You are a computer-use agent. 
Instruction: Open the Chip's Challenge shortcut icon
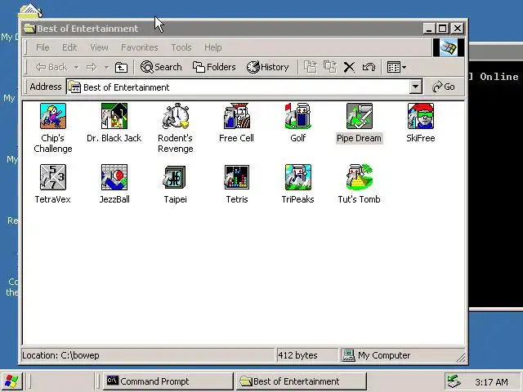click(52, 116)
